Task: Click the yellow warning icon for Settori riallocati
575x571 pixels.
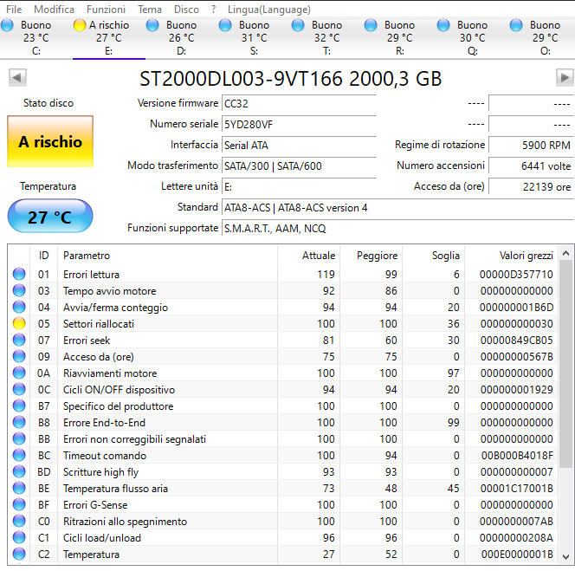Action: pyautogui.click(x=19, y=323)
